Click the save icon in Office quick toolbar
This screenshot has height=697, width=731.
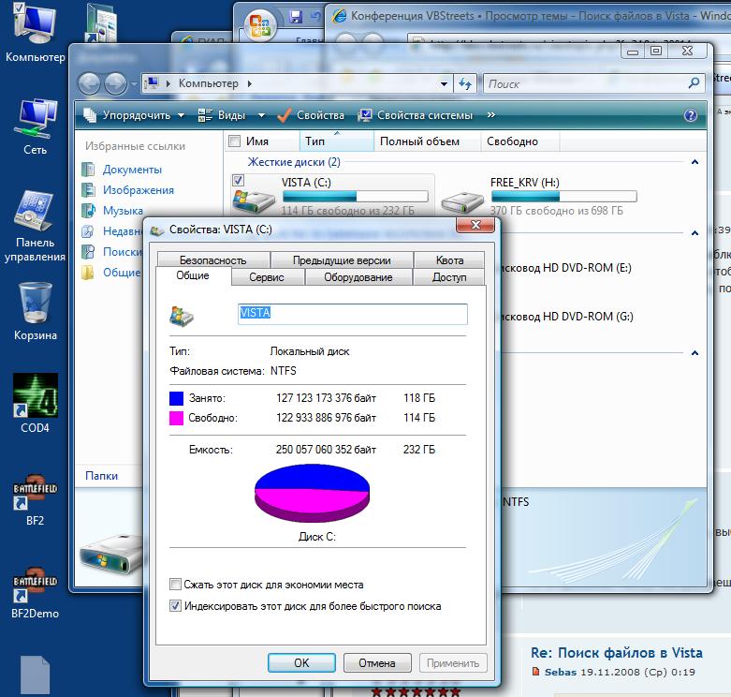[296, 17]
